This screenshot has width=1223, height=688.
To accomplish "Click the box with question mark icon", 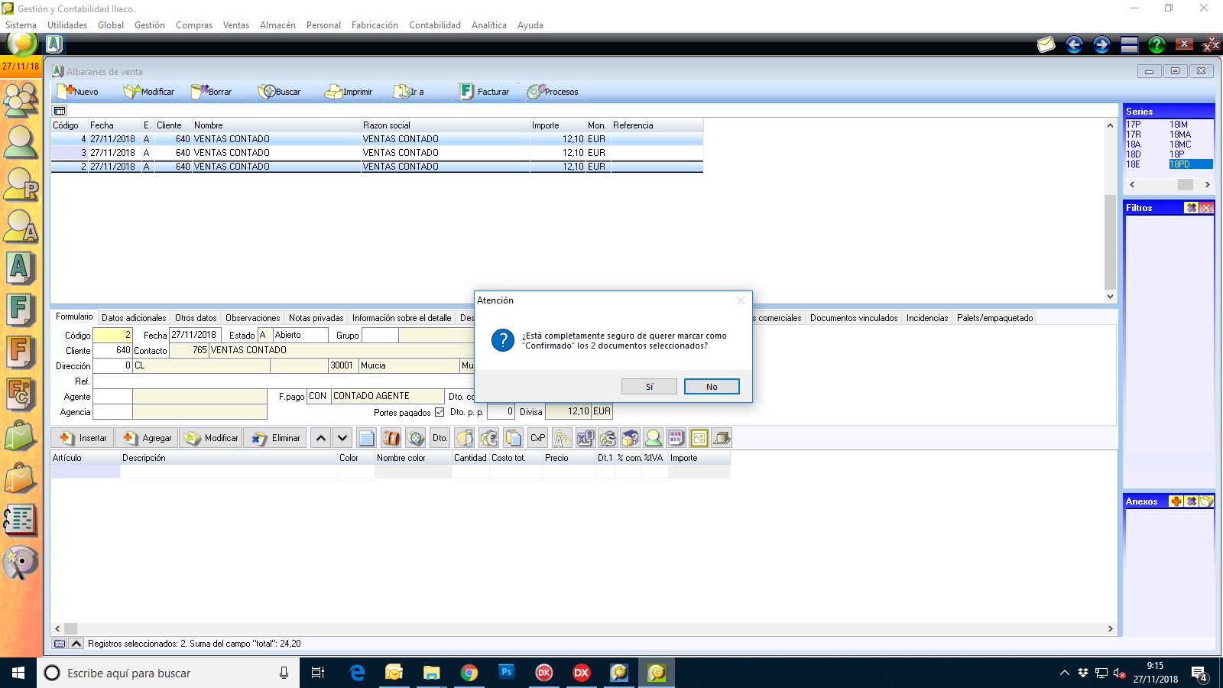I will coord(631,438).
